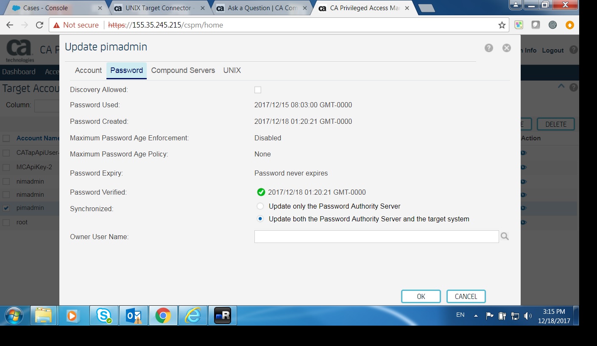Open mR application on taskbar
This screenshot has height=346, width=597.
coord(223,315)
